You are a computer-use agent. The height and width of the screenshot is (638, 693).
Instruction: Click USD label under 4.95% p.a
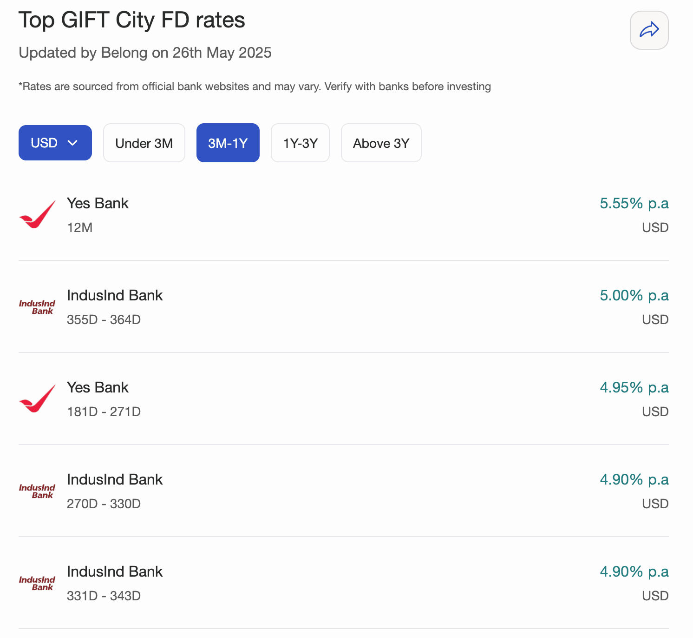click(x=655, y=412)
